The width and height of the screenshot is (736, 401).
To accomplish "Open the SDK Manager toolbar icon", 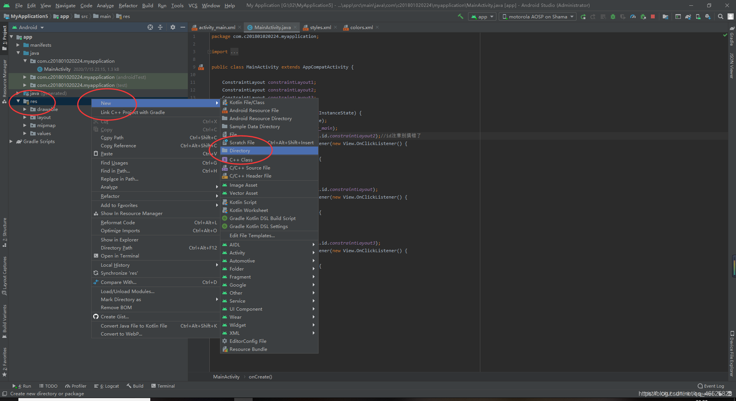I will [708, 16].
